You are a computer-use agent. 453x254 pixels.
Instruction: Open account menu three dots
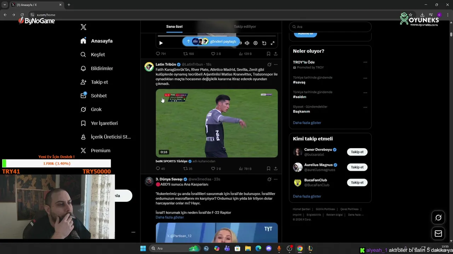pyautogui.click(x=133, y=232)
